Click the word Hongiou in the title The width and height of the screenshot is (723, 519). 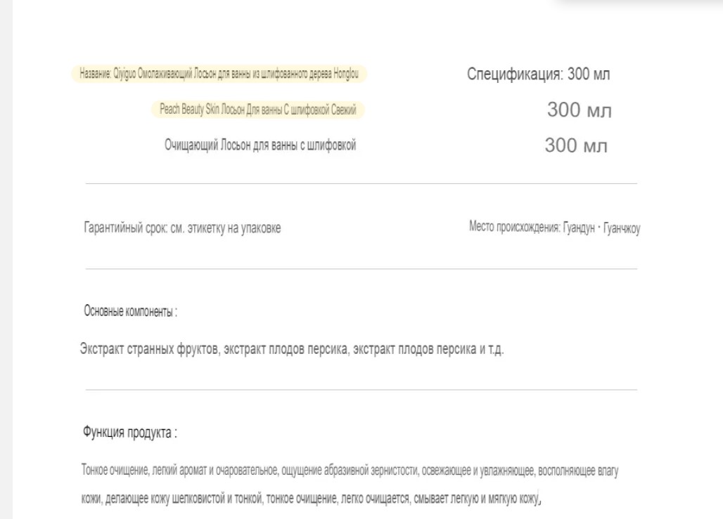tap(346, 74)
